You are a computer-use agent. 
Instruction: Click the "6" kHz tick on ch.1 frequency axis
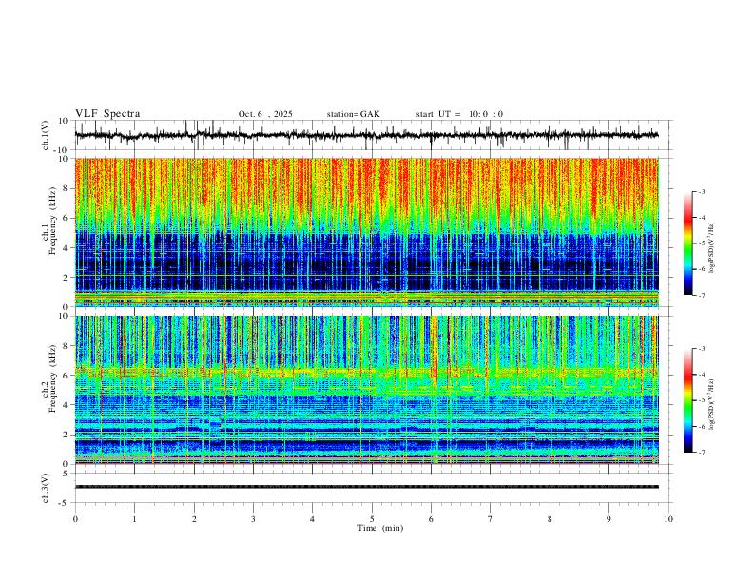(66, 218)
